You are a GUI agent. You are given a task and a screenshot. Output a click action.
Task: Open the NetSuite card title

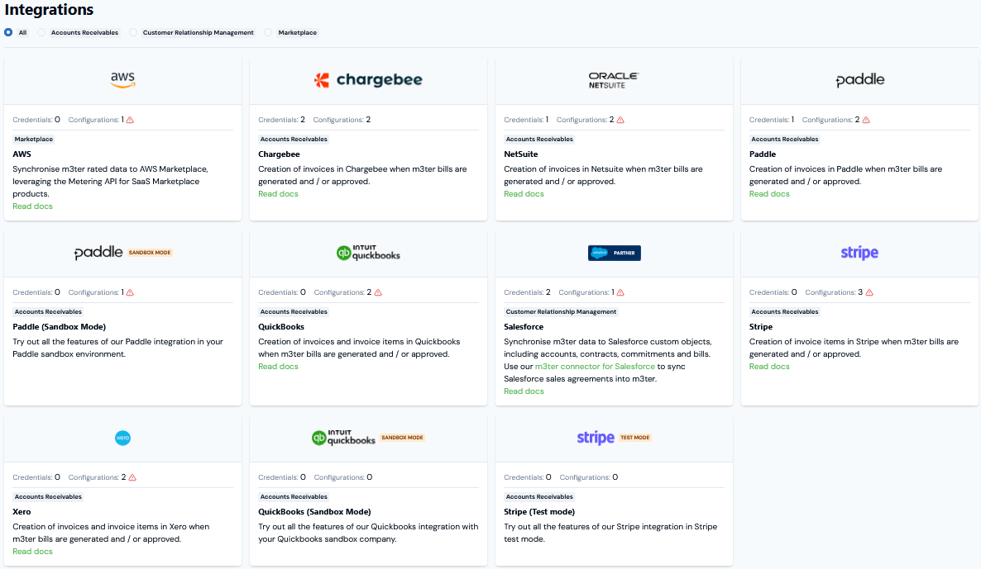click(x=520, y=154)
